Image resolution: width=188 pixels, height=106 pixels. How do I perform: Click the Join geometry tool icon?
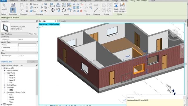(31, 11)
